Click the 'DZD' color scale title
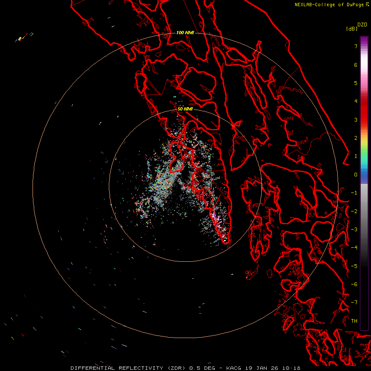371x371 pixels. pyautogui.click(x=362, y=25)
